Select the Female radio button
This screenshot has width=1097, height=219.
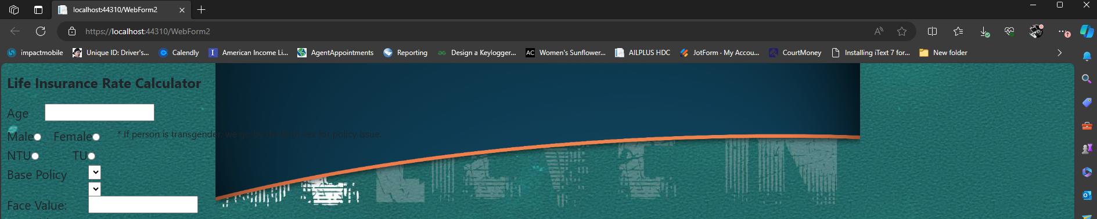point(96,137)
